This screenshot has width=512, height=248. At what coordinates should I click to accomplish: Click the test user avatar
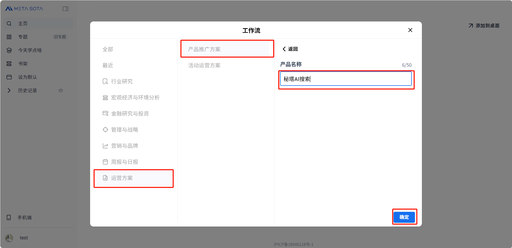[9, 238]
